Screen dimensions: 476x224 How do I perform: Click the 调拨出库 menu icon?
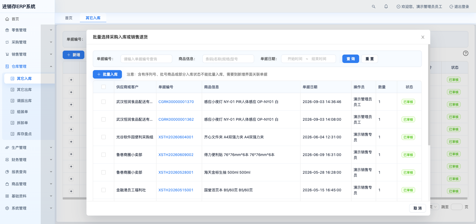click(12, 101)
